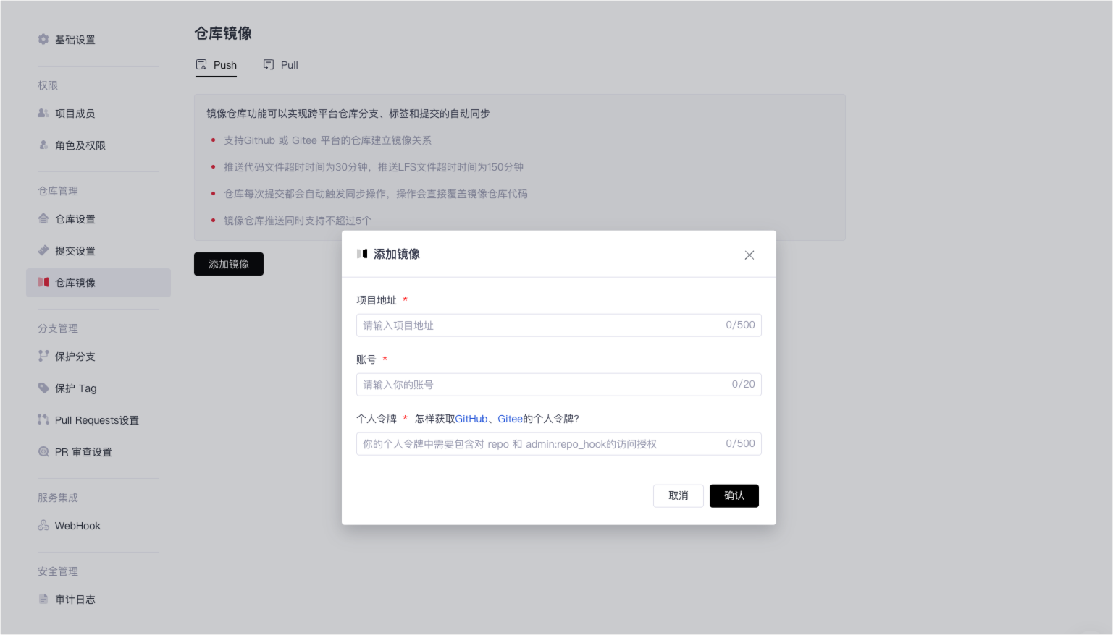
Task: Open the GitHub personal token link
Action: click(x=471, y=419)
